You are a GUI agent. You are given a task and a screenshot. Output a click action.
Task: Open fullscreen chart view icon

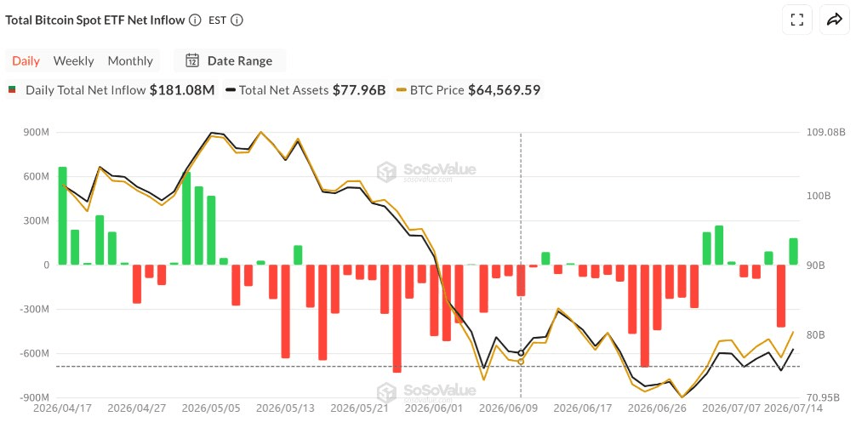coord(796,20)
